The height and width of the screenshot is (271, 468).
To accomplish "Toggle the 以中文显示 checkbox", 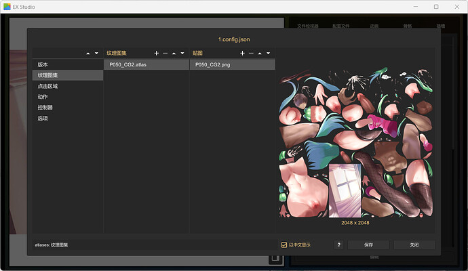I will coord(284,245).
